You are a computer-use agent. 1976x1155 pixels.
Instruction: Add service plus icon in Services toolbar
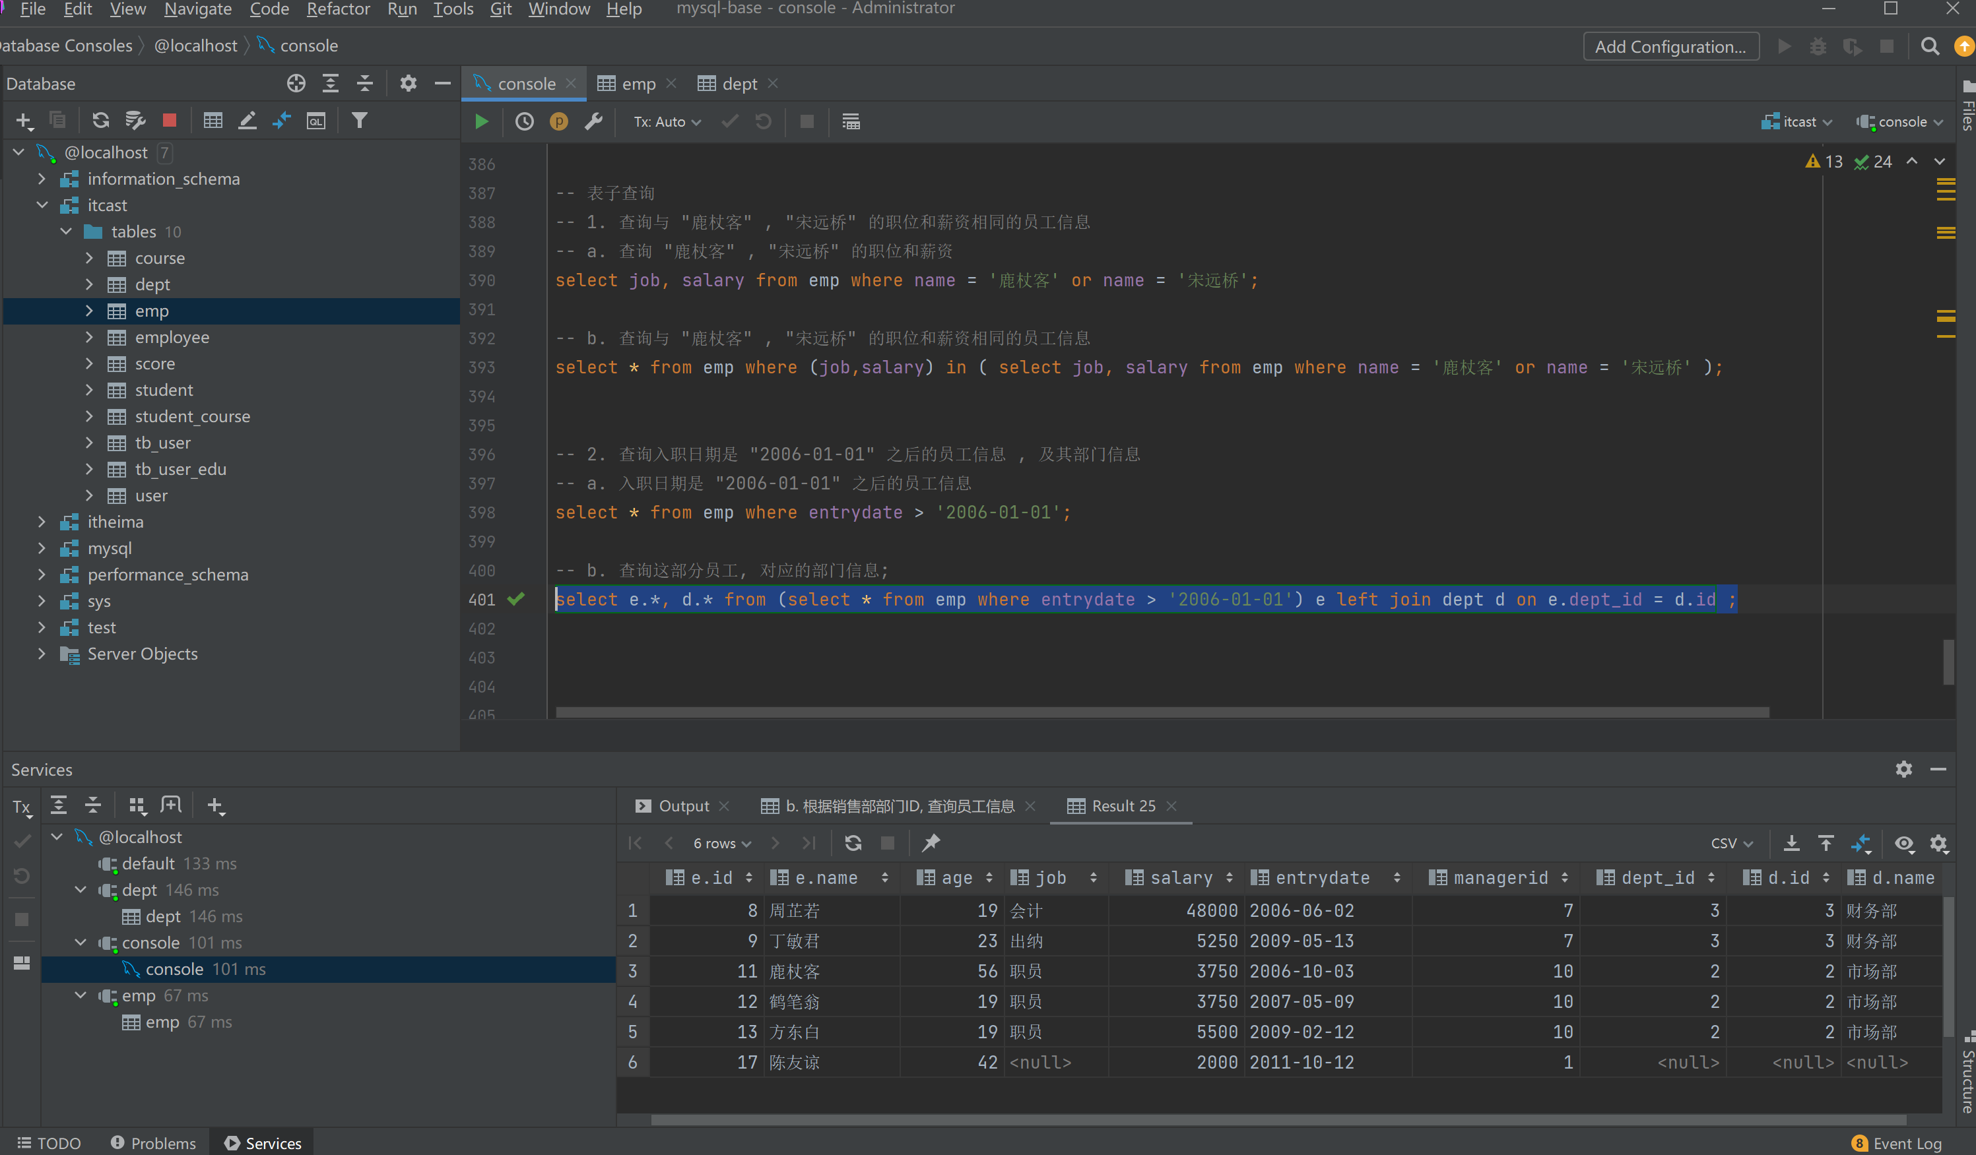[x=215, y=805]
